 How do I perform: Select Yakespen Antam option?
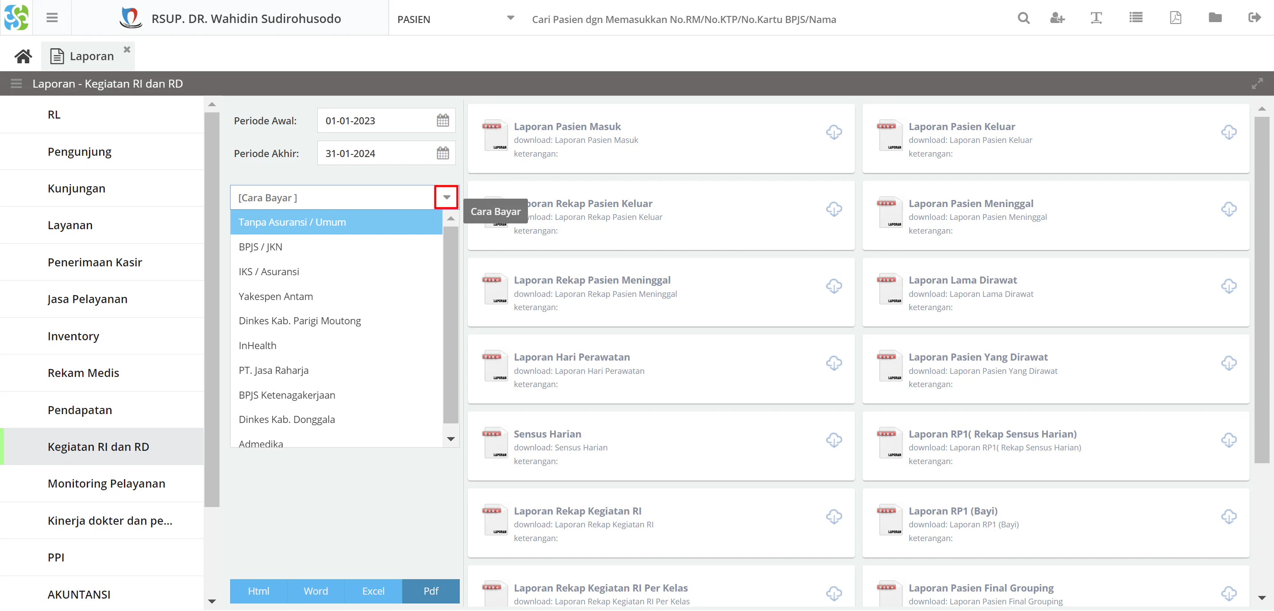[336, 296]
